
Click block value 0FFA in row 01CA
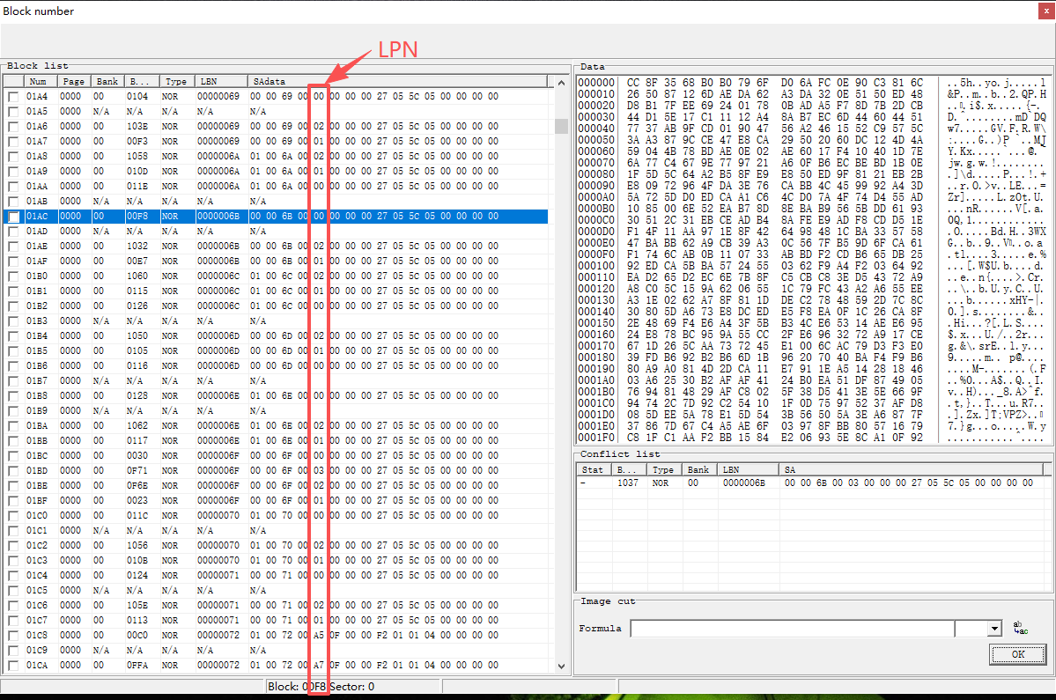[137, 666]
